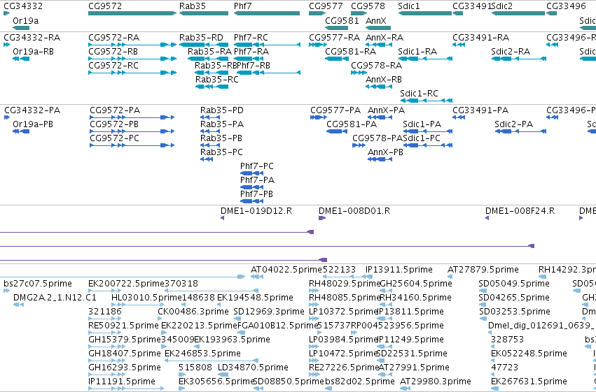
Task: Open the CG9578-RA transcript label
Action: tap(376, 66)
